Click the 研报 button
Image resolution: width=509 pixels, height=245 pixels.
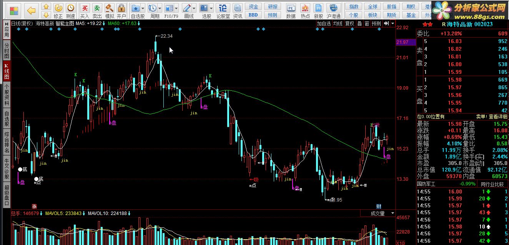pyautogui.click(x=273, y=7)
